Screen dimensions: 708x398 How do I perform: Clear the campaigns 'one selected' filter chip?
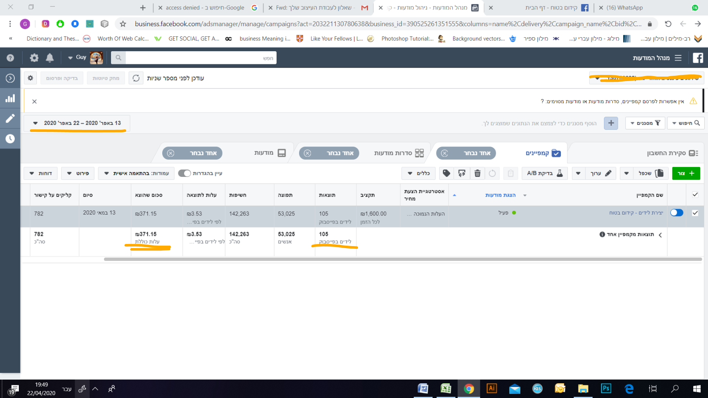(445, 153)
